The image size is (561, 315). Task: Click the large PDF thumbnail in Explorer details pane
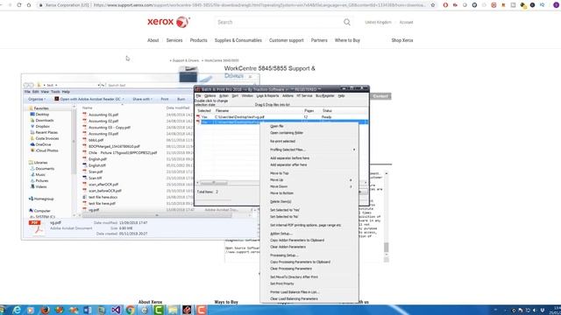click(37, 227)
